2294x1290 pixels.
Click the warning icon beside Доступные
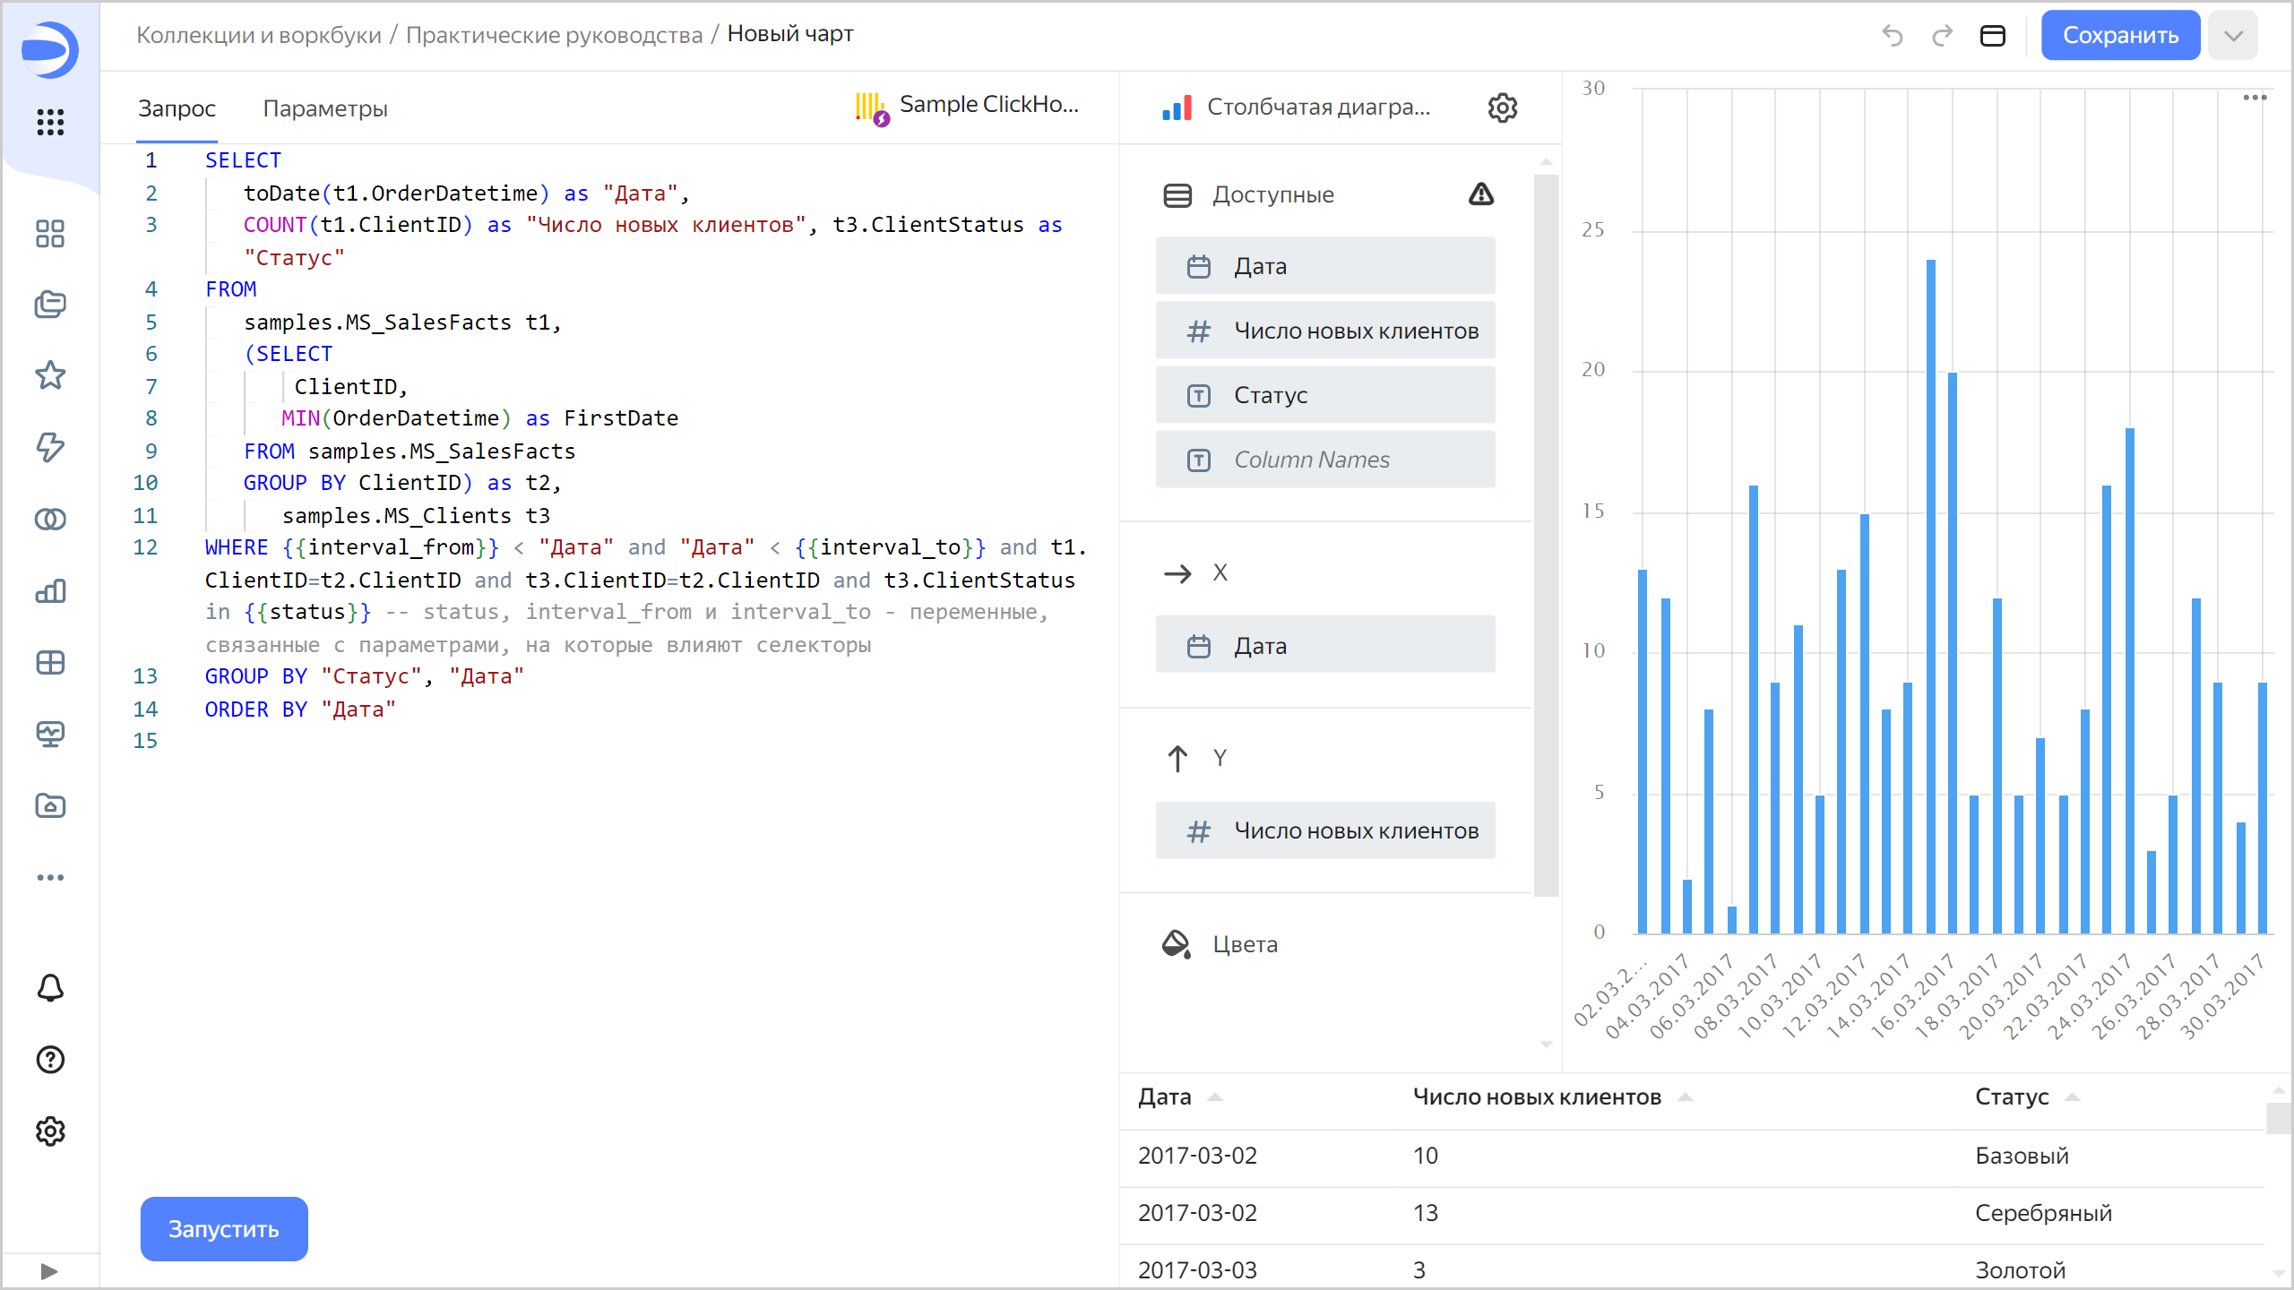(1481, 194)
